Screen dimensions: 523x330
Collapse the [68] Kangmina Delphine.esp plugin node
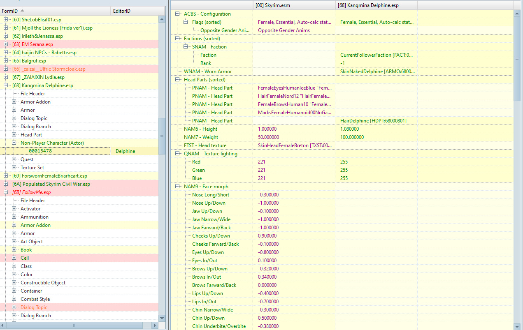point(6,85)
